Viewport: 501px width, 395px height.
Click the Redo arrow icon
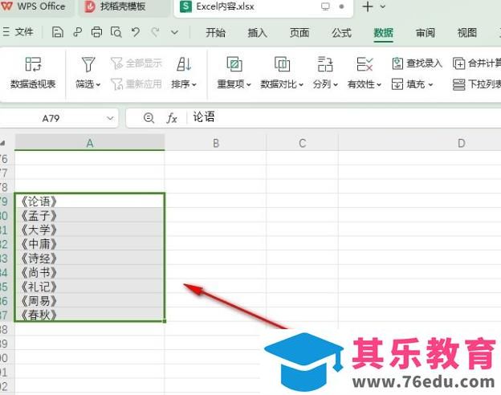(155, 32)
